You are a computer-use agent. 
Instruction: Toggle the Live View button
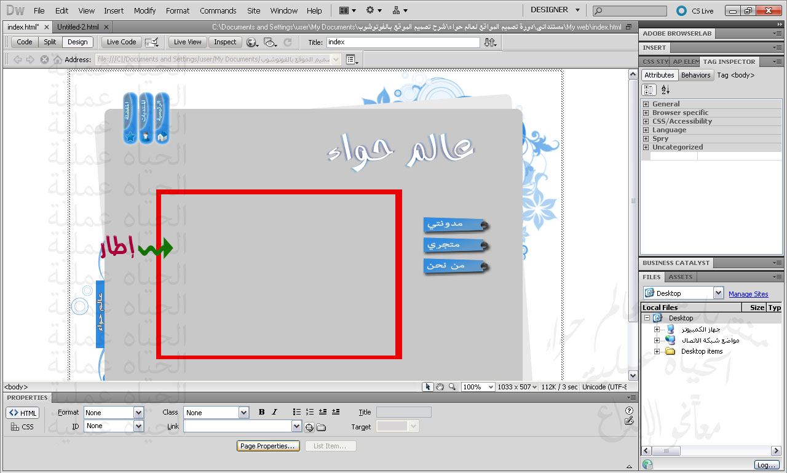pyautogui.click(x=188, y=42)
